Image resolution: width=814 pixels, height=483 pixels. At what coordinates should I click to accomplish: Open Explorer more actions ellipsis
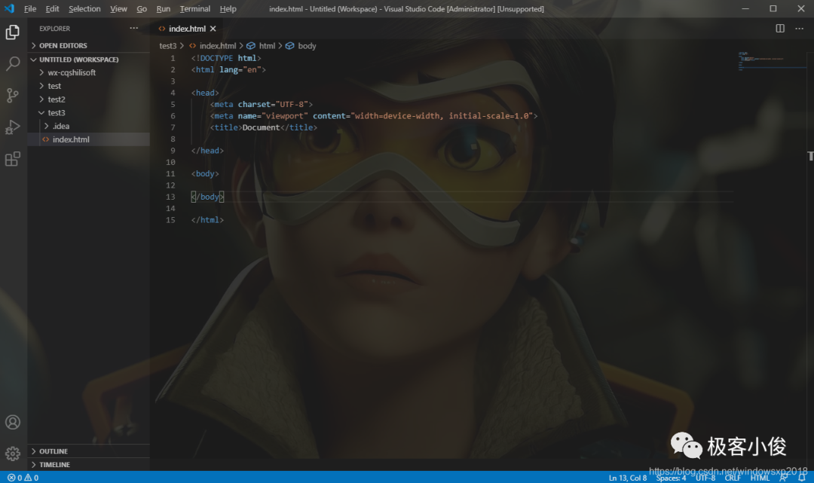(134, 28)
